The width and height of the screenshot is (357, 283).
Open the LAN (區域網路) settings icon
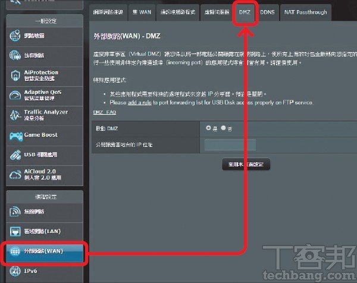coord(15,231)
